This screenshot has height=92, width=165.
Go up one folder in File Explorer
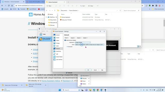55,10
